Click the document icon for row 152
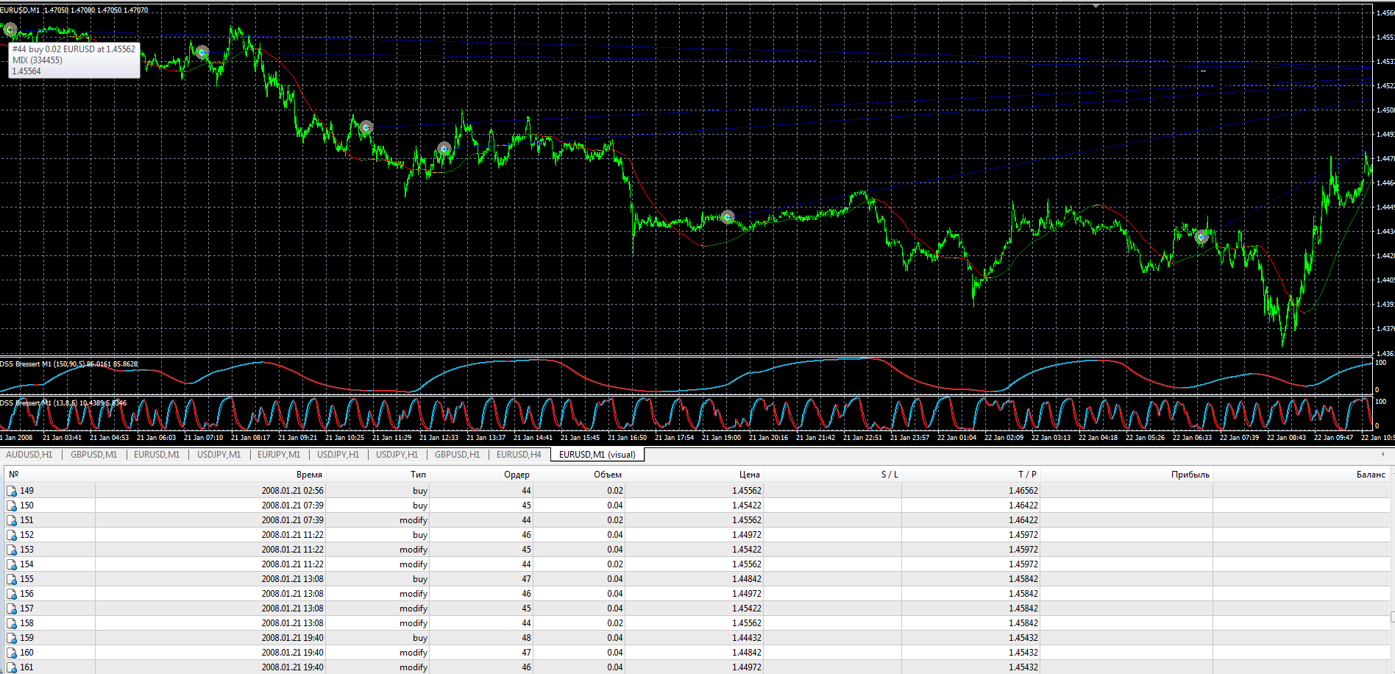Screen dimensions: 1395x674 [12, 535]
